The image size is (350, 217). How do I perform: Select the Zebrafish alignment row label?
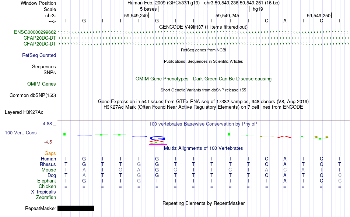[46, 198]
